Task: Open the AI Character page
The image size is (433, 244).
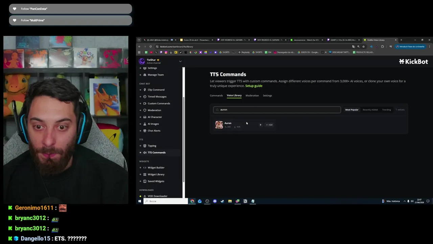Action: 154,117
